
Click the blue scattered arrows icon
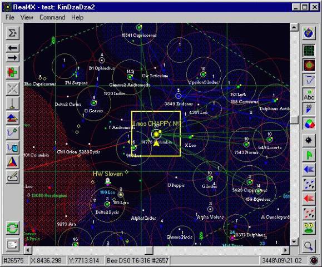tap(309, 184)
